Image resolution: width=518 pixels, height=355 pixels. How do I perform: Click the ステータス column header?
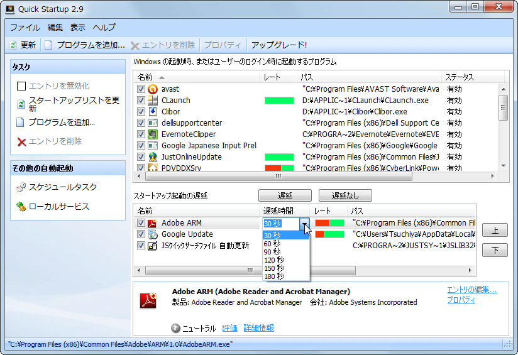[472, 77]
